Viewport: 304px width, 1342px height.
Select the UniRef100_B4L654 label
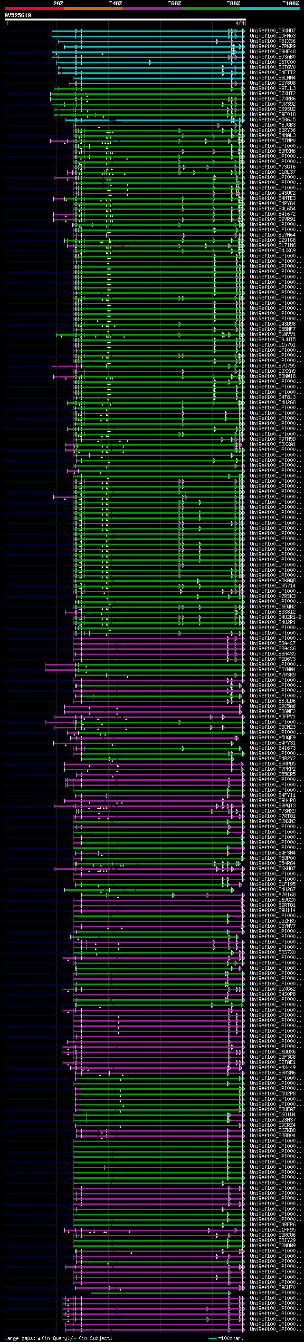tap(273, 209)
